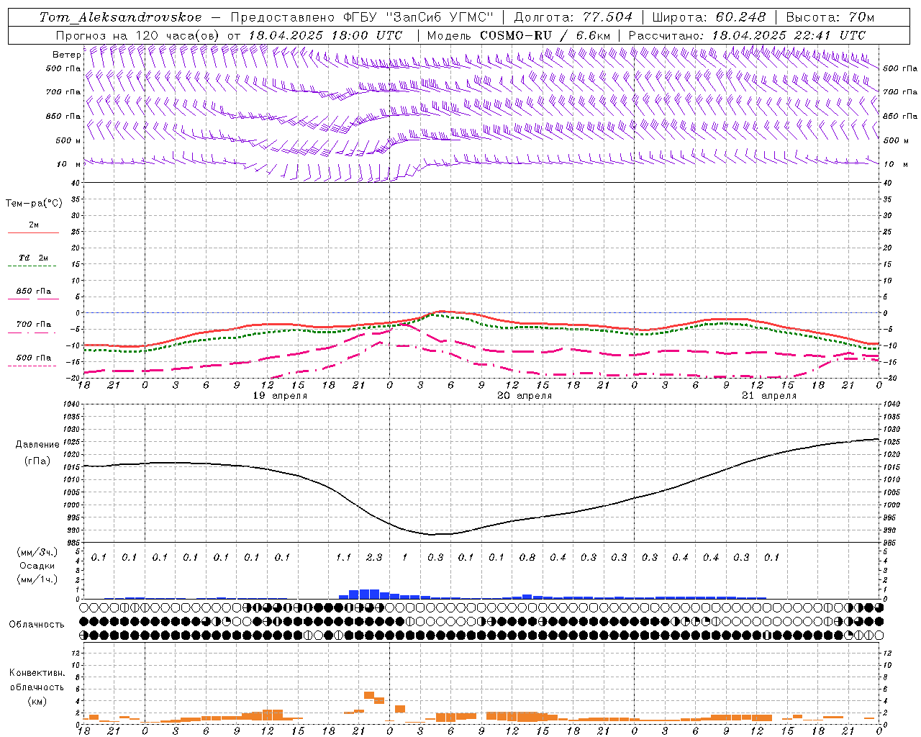Select the forecast text Прогноз на 120 часа(ов)
This screenshot has width=921, height=737.
138,35
